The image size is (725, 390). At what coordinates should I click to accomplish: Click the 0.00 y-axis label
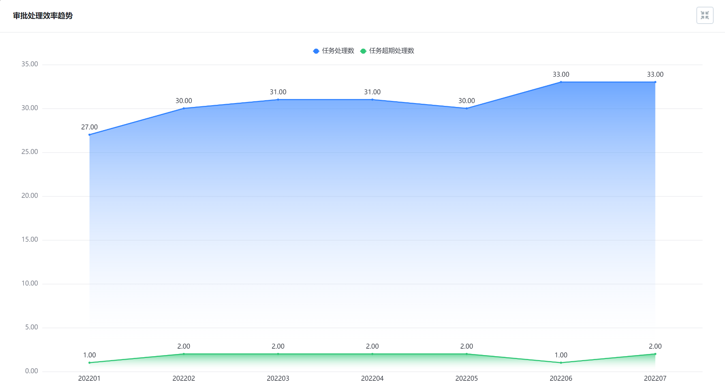pyautogui.click(x=31, y=371)
